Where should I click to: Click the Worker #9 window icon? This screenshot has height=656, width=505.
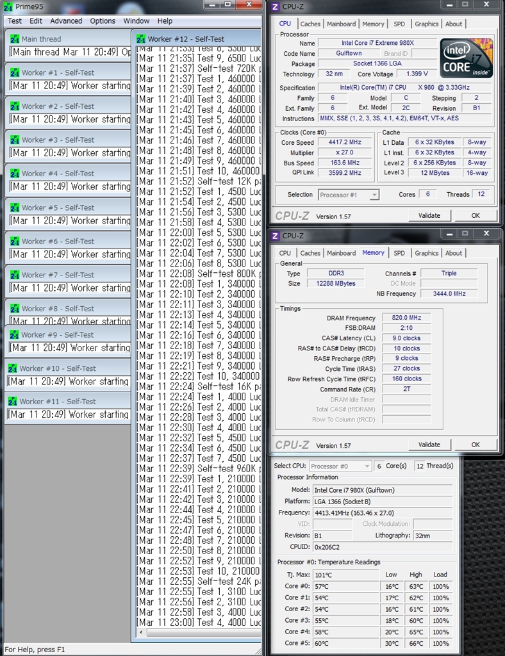pyautogui.click(x=14, y=334)
